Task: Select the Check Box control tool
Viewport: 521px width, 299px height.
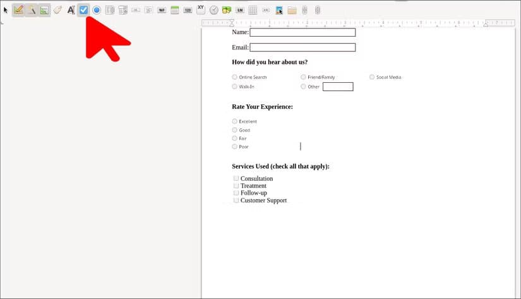Action: [x=84, y=10]
